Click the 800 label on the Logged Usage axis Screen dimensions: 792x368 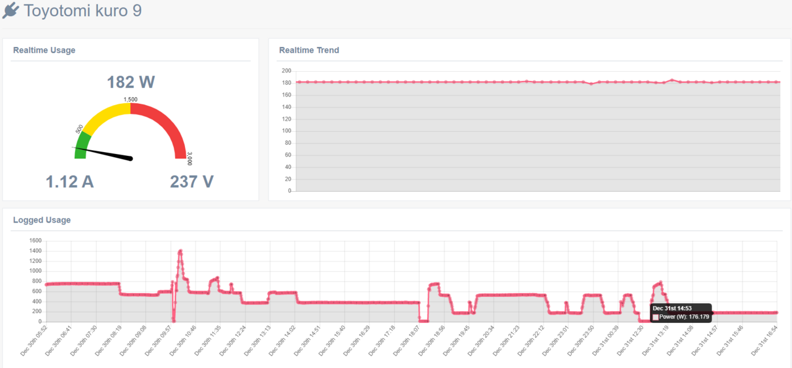[x=37, y=281]
